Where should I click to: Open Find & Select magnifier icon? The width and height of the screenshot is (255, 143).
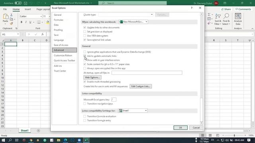[x=226, y=19]
